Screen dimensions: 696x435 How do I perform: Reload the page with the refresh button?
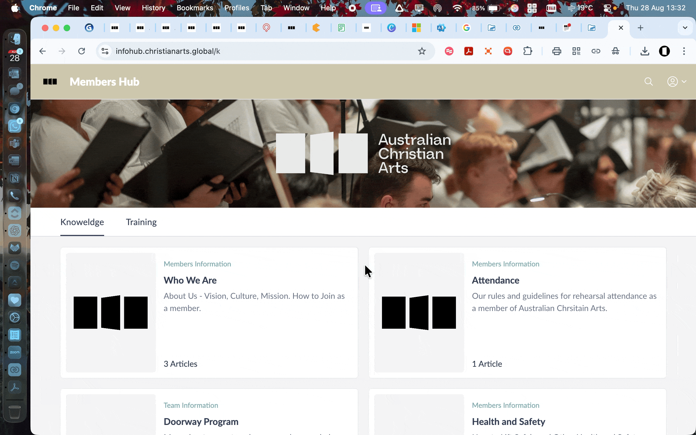pos(82,51)
